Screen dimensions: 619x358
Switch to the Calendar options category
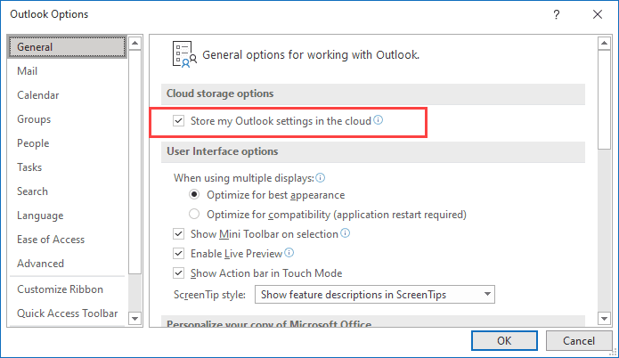tap(38, 95)
